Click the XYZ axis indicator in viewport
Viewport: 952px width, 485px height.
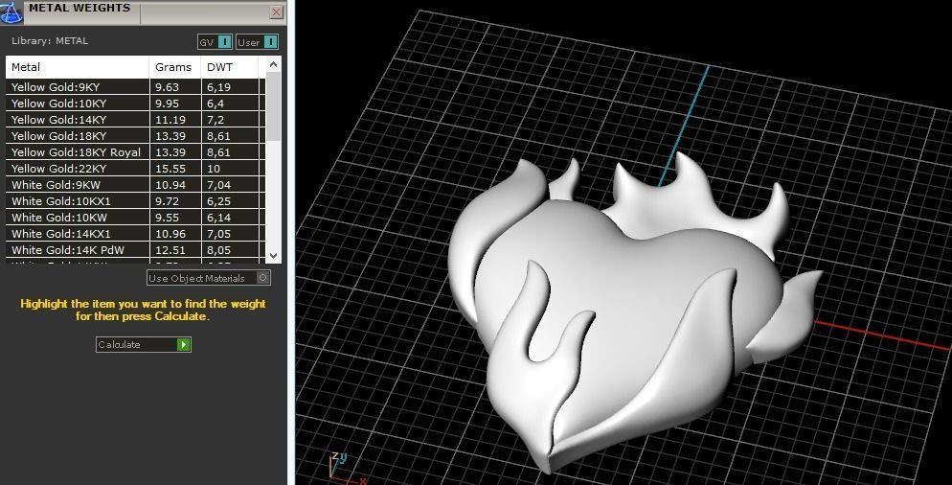tap(346, 468)
